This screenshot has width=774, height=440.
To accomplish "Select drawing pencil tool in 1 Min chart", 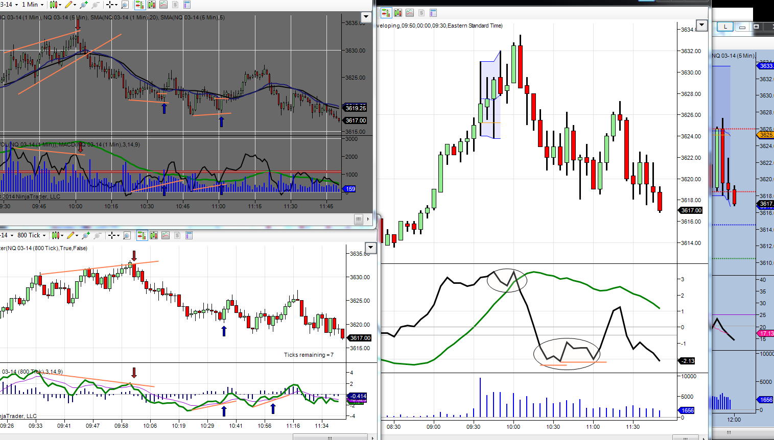I will pyautogui.click(x=68, y=5).
